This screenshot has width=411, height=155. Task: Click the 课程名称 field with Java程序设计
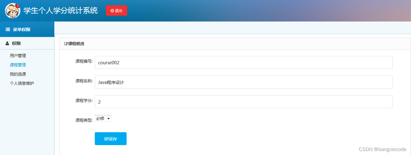(x=244, y=82)
